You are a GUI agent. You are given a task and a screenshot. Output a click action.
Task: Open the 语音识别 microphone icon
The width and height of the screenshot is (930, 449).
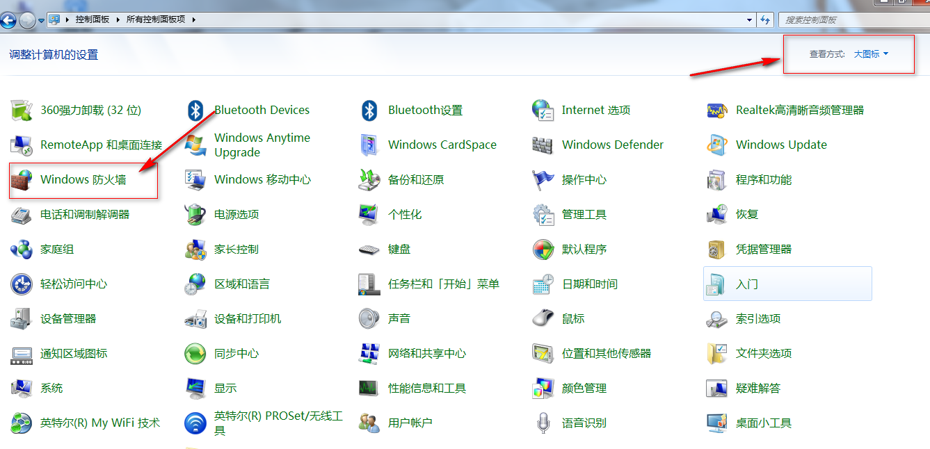pyautogui.click(x=543, y=423)
